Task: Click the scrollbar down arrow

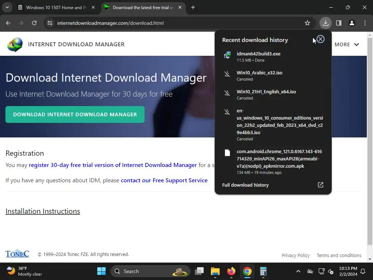Action: 370,259
